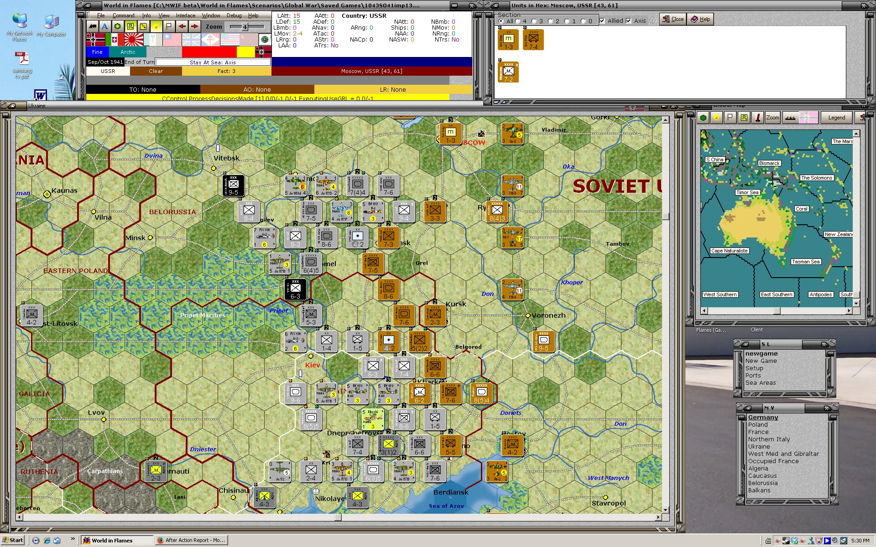
Task: Open the Debug menu
Action: 234,15
